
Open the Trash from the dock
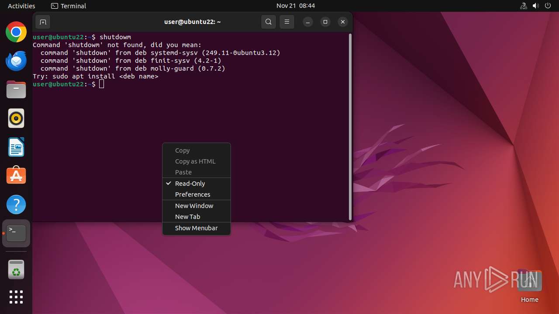16,270
